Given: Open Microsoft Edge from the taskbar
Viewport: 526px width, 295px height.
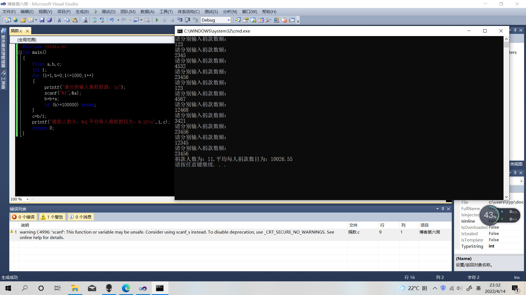Looking at the screenshot, I should tap(126, 288).
